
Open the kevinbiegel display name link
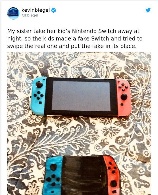[36, 10]
